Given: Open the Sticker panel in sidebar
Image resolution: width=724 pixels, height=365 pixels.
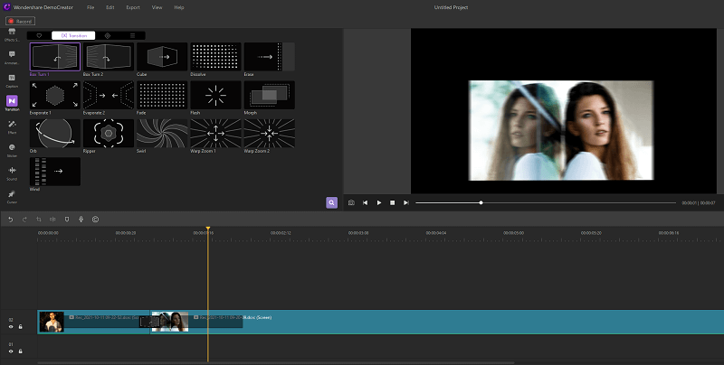Looking at the screenshot, I should (x=12, y=150).
